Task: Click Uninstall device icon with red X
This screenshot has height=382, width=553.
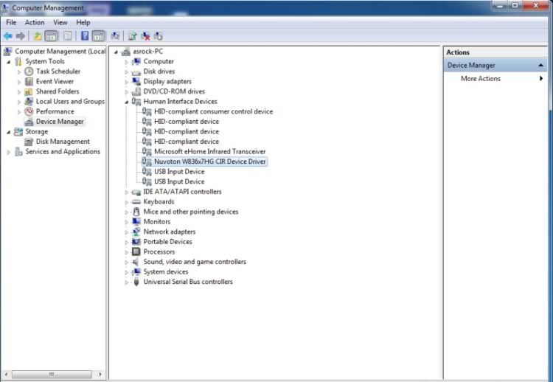Action: [x=145, y=36]
